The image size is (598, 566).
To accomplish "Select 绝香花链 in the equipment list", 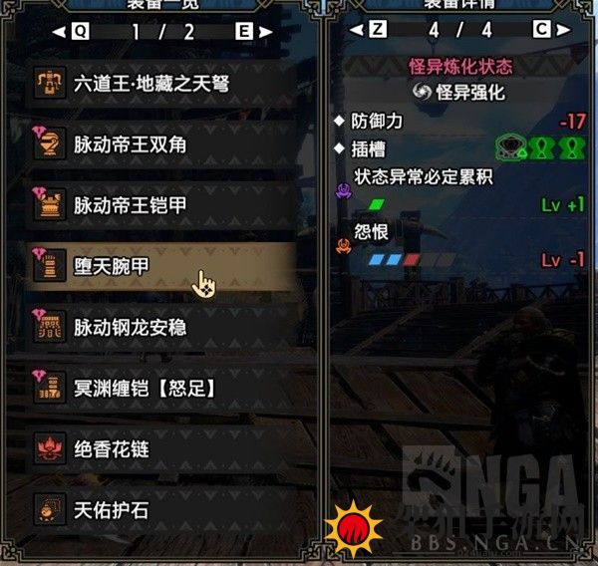I will point(161,448).
